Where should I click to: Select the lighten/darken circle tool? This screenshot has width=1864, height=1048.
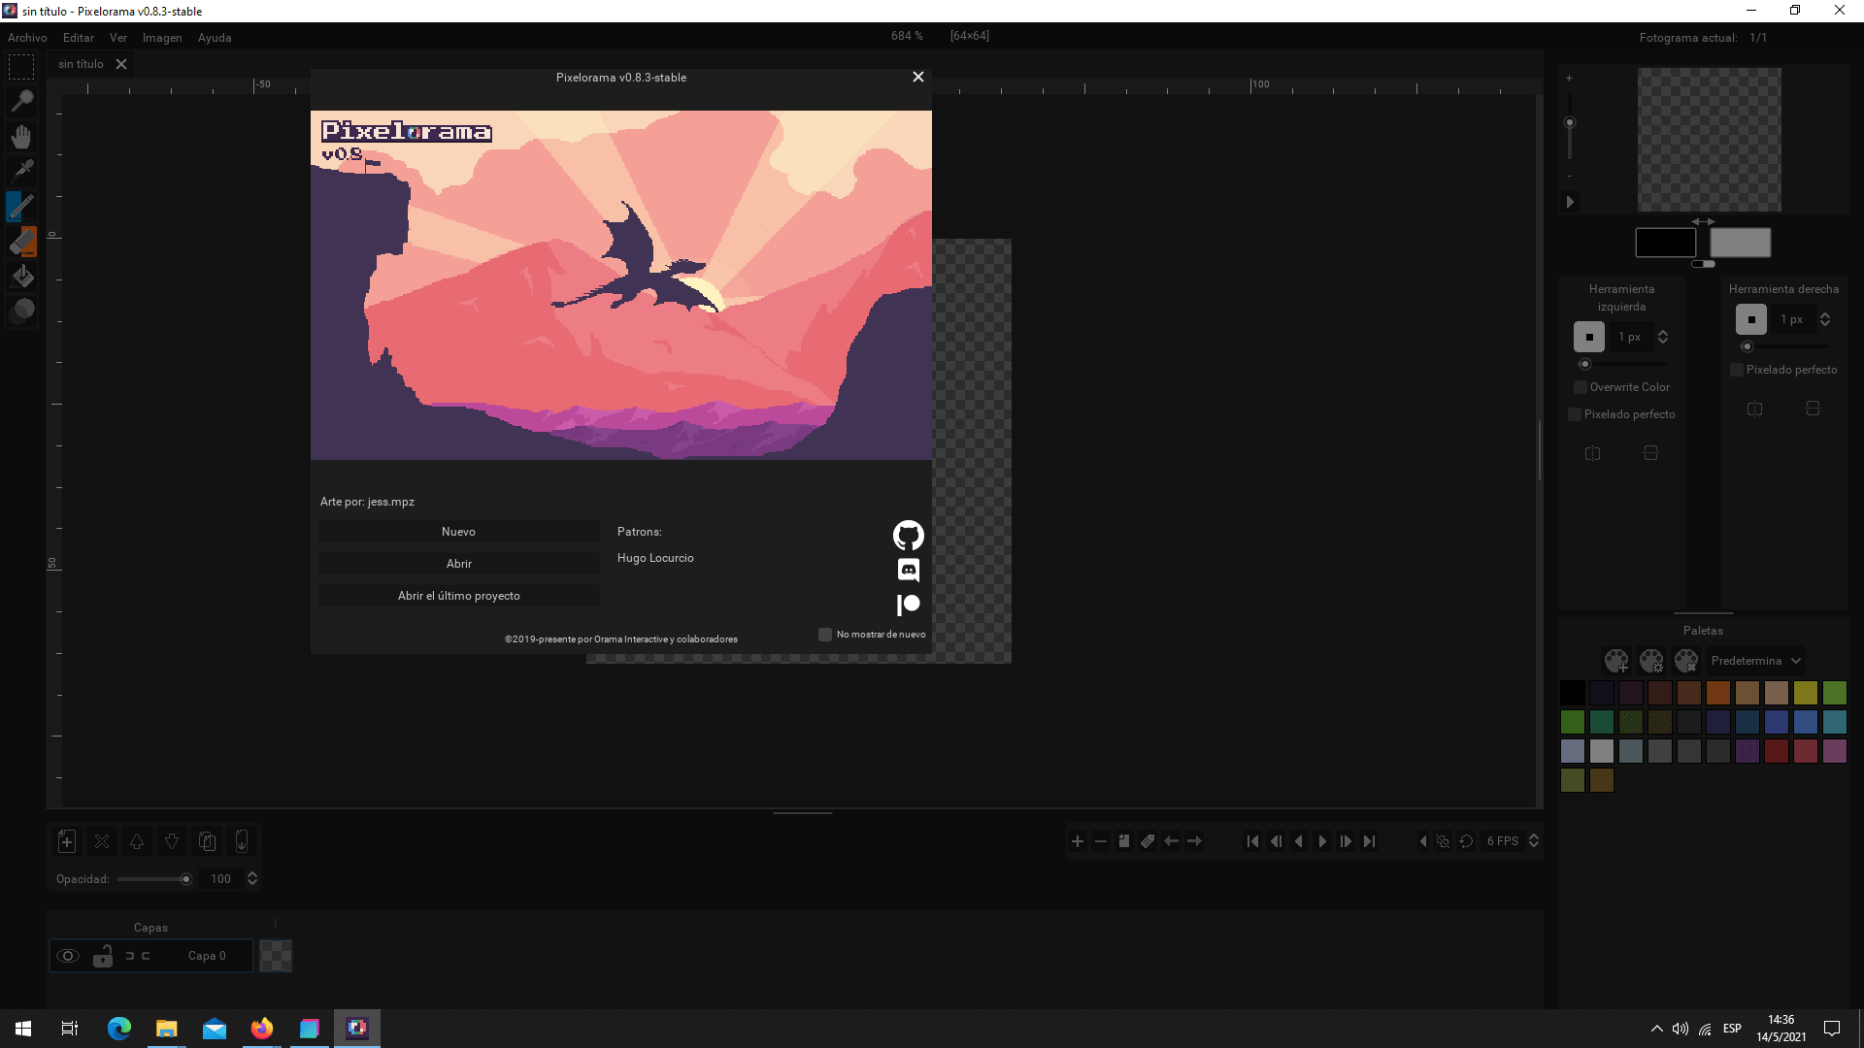(x=21, y=311)
